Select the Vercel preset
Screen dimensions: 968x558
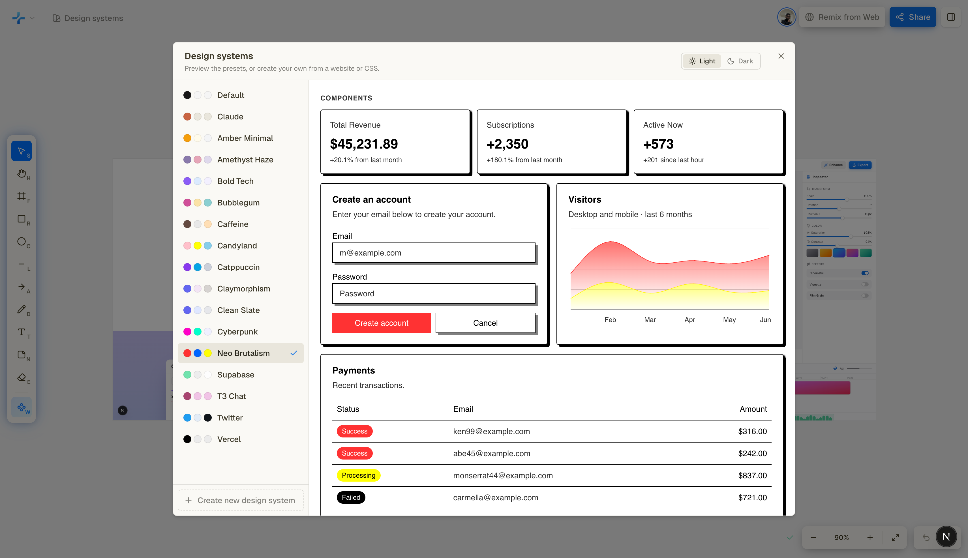click(241, 439)
